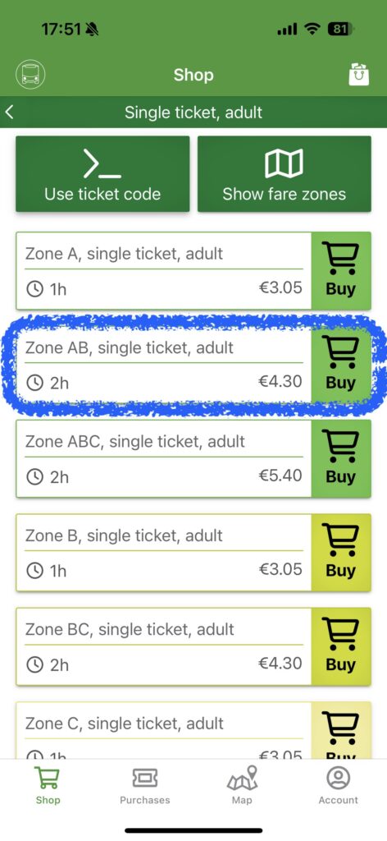The image size is (387, 841).
Task: Show fare zones map button
Action: pyautogui.click(x=285, y=174)
